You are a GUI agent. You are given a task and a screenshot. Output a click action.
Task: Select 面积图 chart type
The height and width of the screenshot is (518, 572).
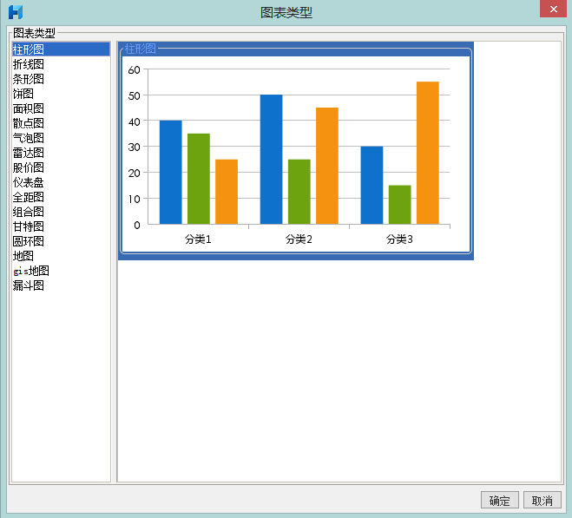61,108
